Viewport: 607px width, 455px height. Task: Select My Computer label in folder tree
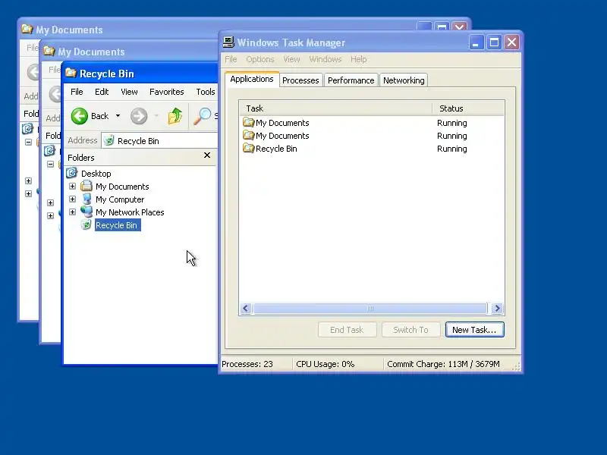click(120, 199)
